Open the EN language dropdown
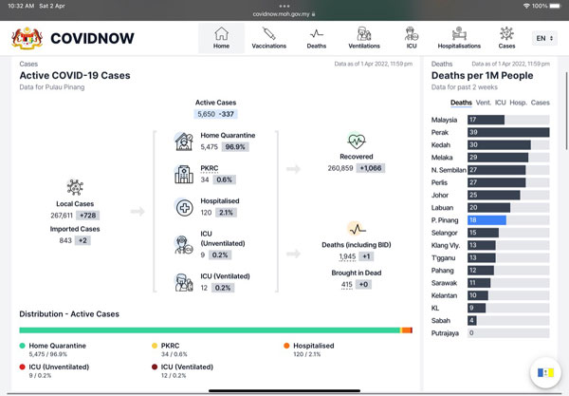This screenshot has width=569, height=396. point(544,38)
